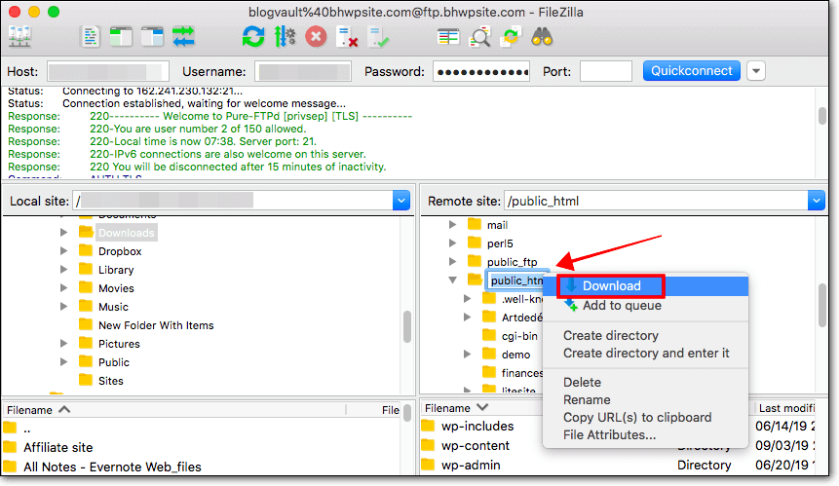
Task: Refresh the file and folder lists
Action: point(253,37)
